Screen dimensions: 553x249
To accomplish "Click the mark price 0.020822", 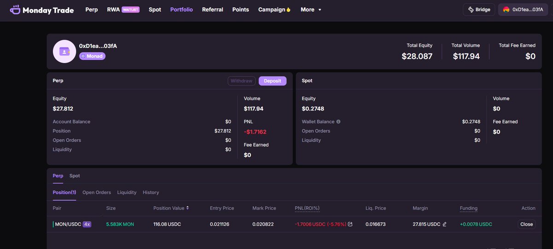I will pos(263,224).
